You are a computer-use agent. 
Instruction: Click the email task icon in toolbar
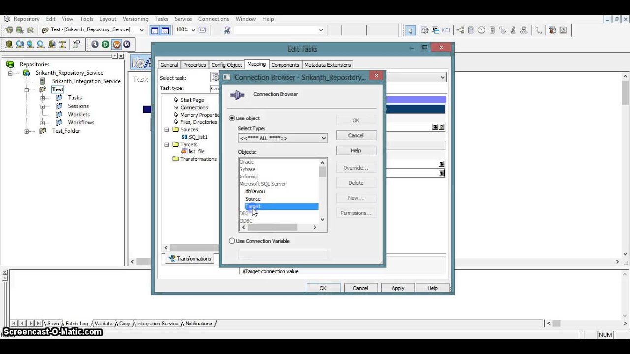pyautogui.click(x=446, y=30)
